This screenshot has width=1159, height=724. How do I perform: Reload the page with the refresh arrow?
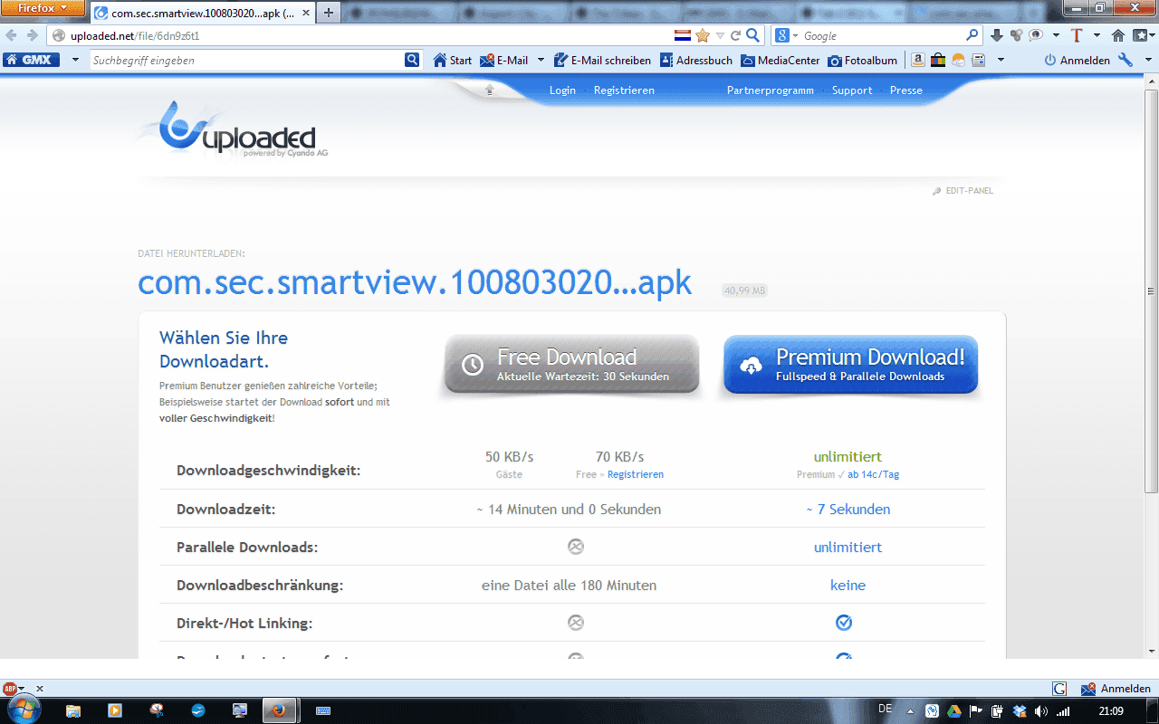(736, 35)
